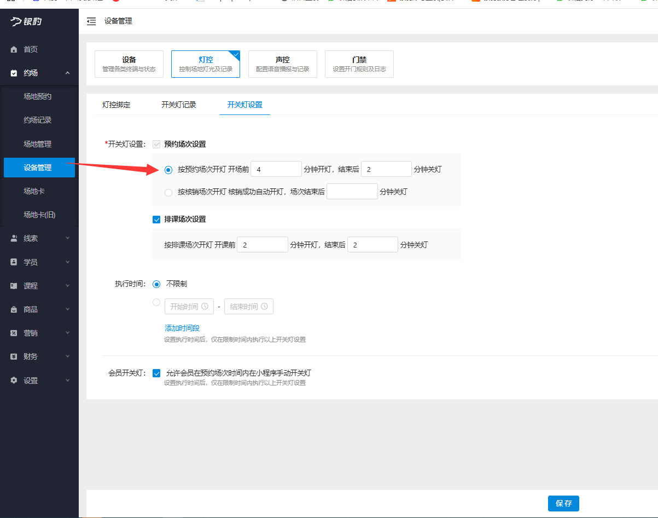Image resolution: width=658 pixels, height=518 pixels.
Task: Click the 学员 icon in sidebar
Action: pos(14,262)
